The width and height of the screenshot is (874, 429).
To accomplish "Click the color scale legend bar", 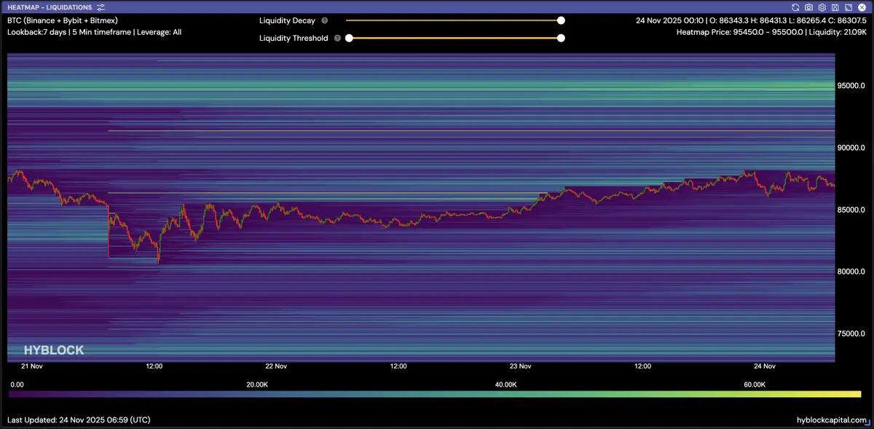I will 435,394.
